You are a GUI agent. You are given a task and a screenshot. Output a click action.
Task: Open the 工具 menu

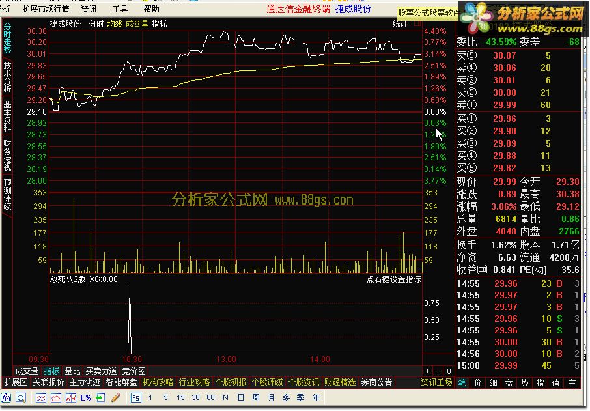tap(120, 8)
